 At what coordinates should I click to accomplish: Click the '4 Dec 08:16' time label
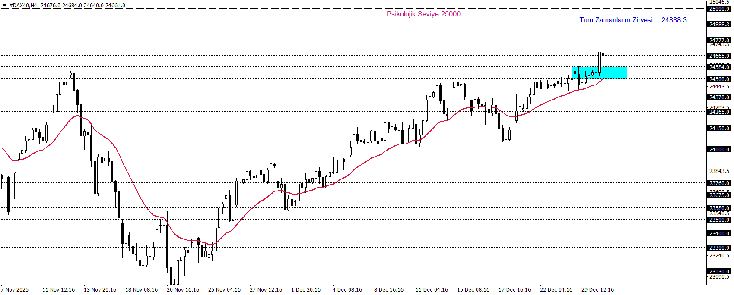point(347,289)
